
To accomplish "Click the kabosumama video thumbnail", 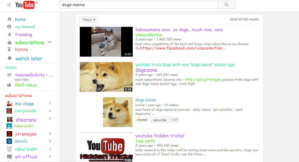I will click(x=106, y=42).
